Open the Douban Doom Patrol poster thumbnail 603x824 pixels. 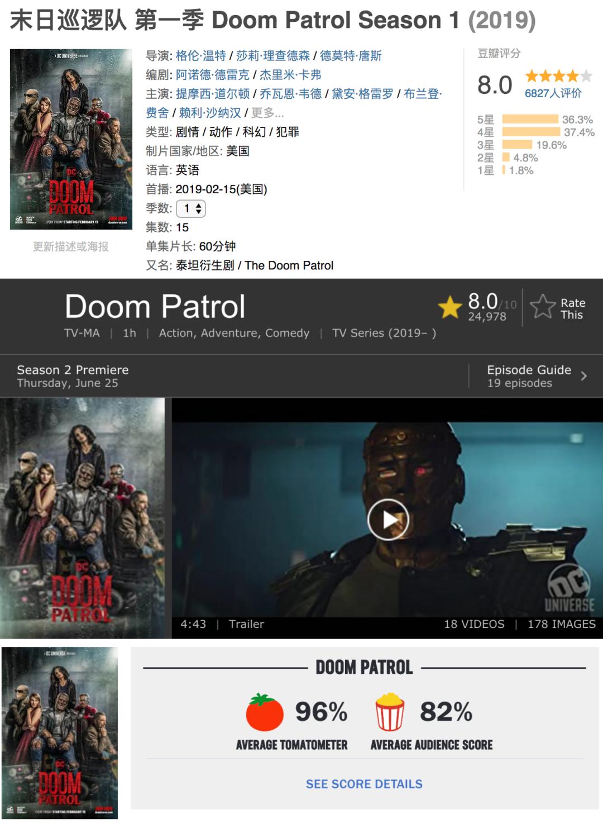(71, 139)
